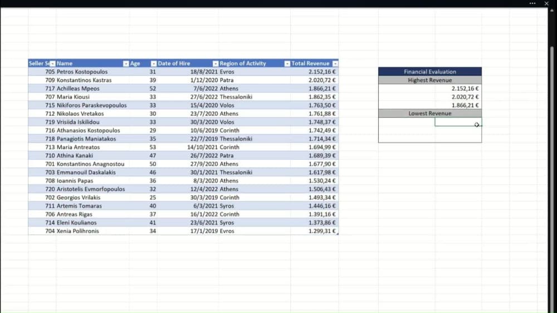Select the Aristotelis Evmorfopoulos name cell

[x=92, y=189]
